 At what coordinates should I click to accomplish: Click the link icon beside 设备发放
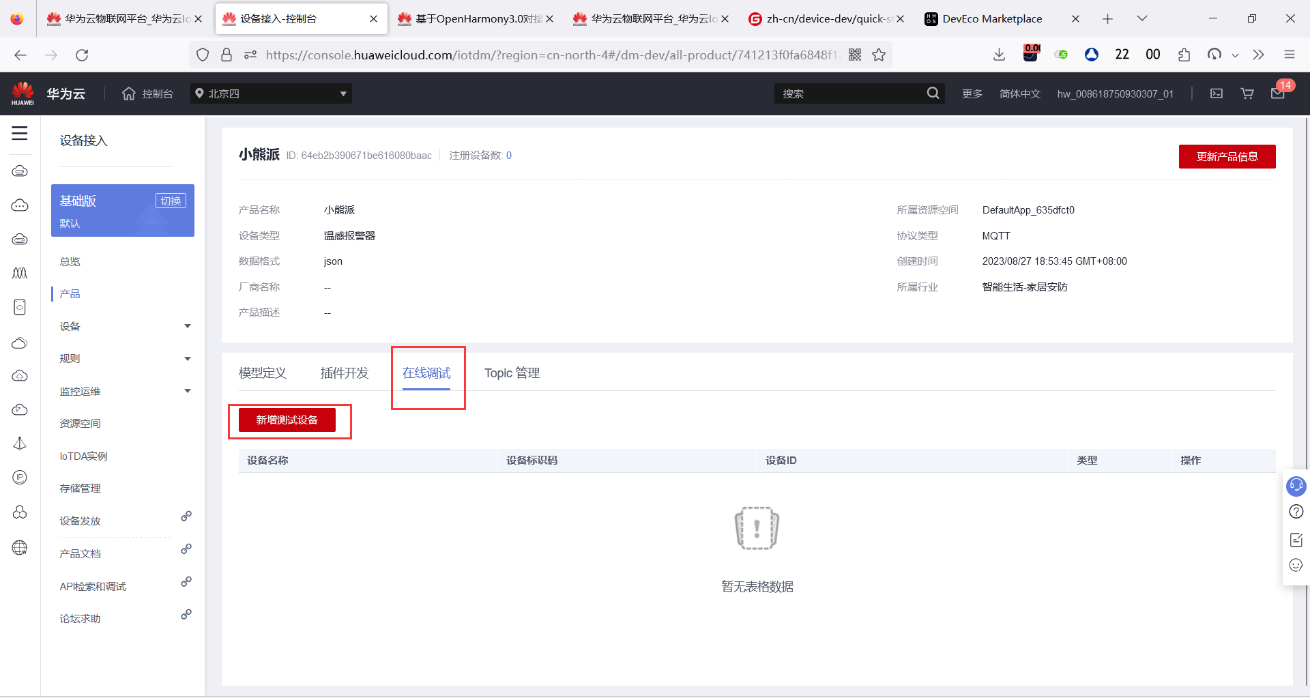[x=186, y=517]
